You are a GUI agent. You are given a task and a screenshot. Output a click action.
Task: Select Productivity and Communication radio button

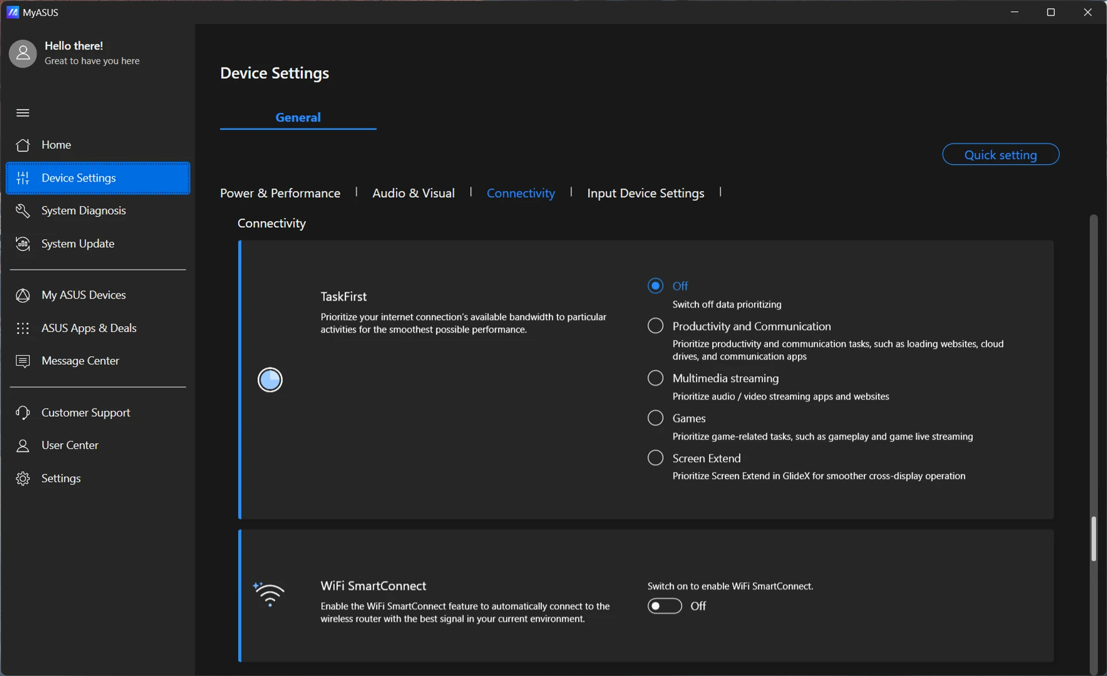click(656, 326)
